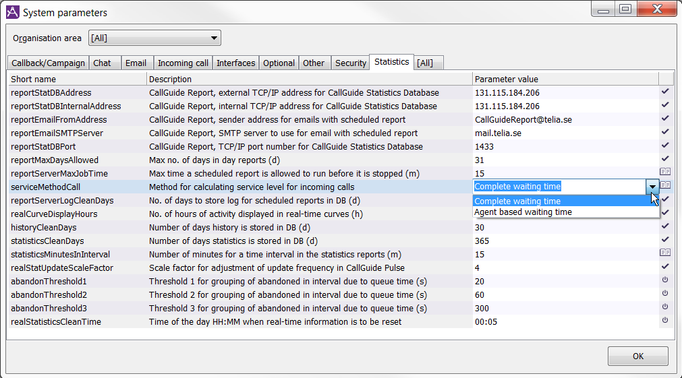
Task: Go to the Incoming call tab
Action: (183, 63)
